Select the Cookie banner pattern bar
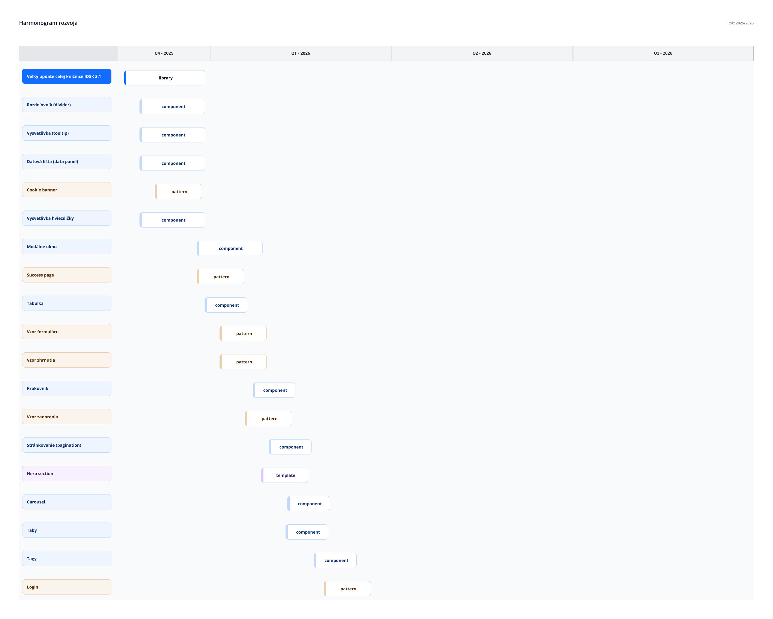 click(178, 192)
